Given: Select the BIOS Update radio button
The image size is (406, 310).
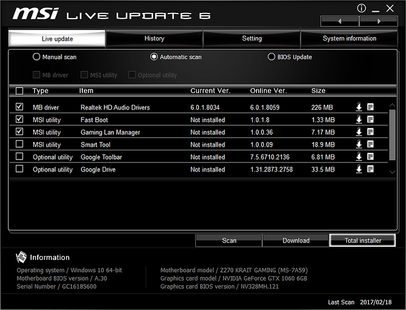Looking at the screenshot, I should coord(271,57).
